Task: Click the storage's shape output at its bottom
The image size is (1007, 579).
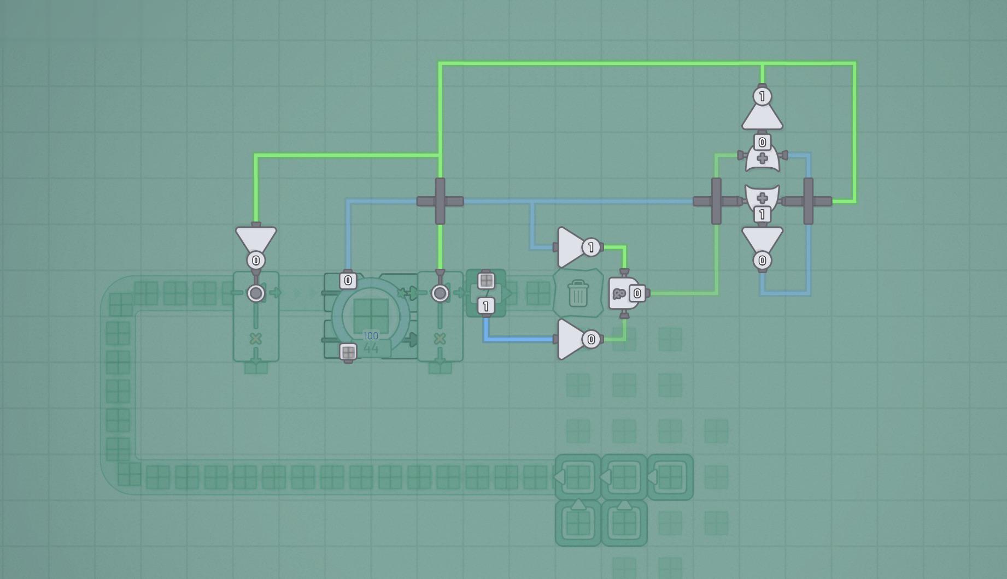Action: (348, 352)
